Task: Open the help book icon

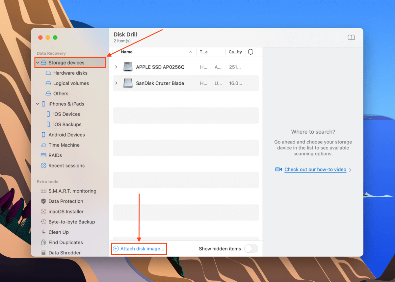Action: (x=351, y=38)
